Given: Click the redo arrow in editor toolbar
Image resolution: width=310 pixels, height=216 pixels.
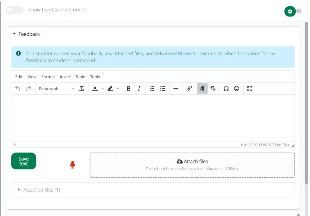Looking at the screenshot, I should pyautogui.click(x=29, y=89).
